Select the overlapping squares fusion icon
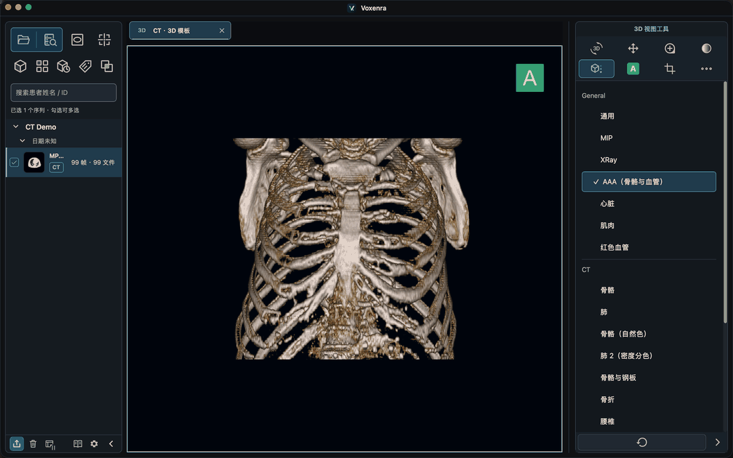The height and width of the screenshot is (458, 733). [107, 67]
